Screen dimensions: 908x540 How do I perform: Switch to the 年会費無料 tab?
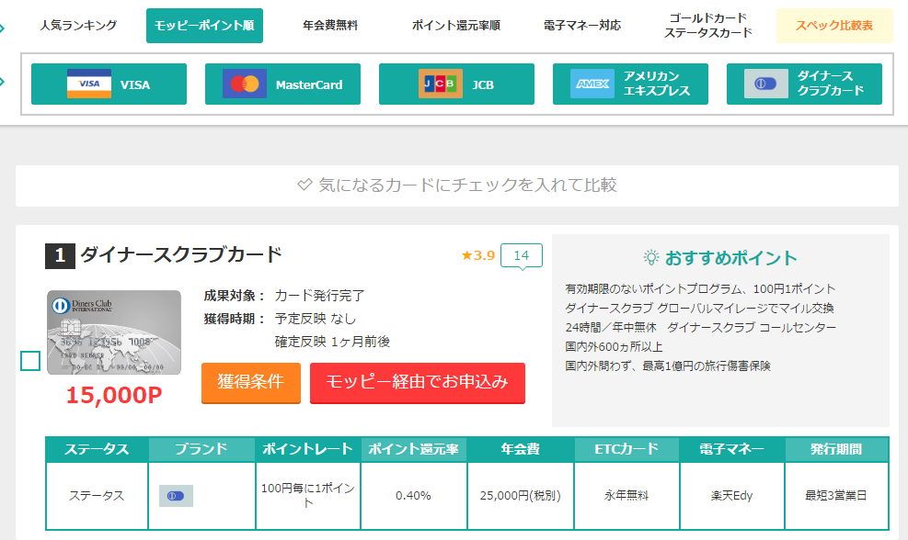click(x=330, y=26)
